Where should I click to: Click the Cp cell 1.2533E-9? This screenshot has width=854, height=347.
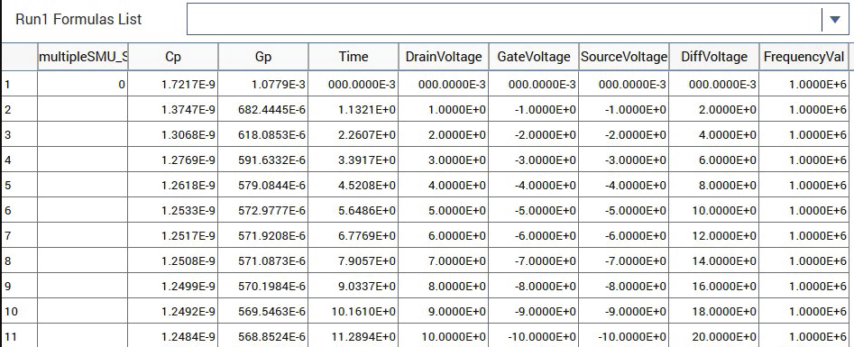[x=173, y=210]
